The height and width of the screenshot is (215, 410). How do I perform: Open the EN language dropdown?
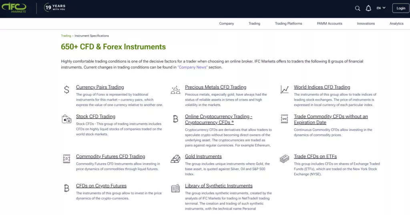tap(381, 8)
